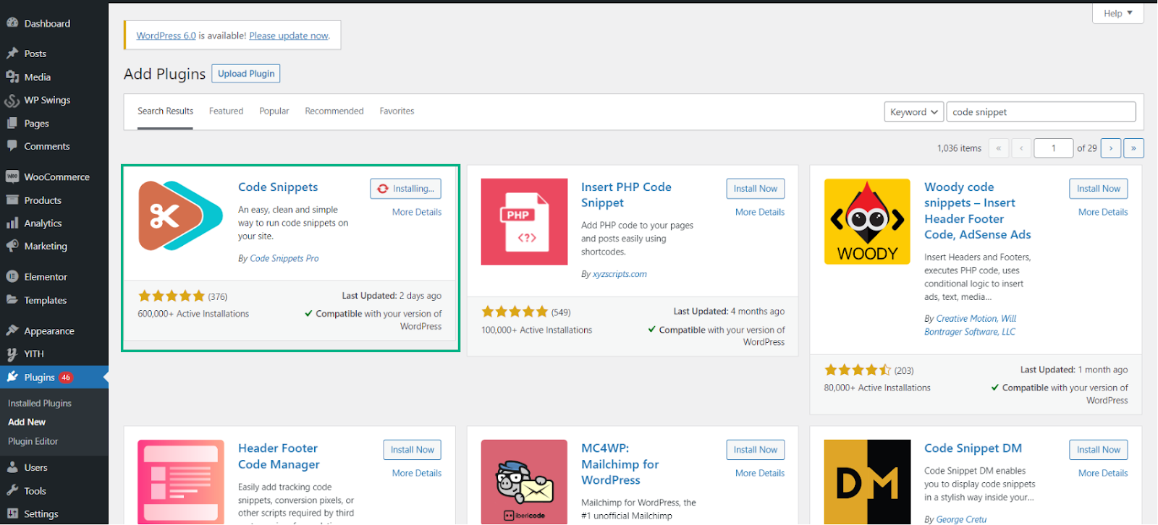Jump to last page of results
The height and width of the screenshot is (525, 1158).
point(1133,148)
